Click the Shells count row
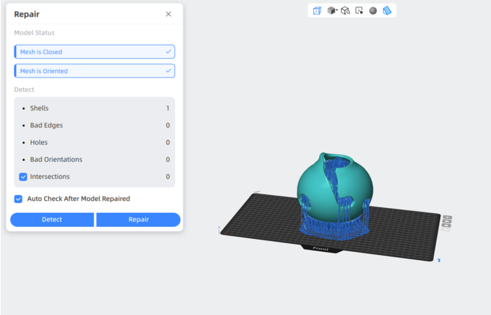Screen dimensions: 491x315 coord(94,108)
